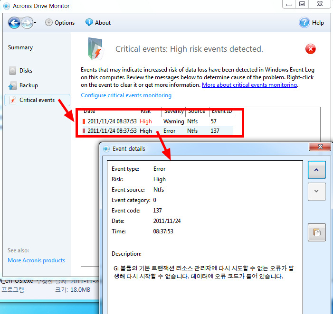This screenshot has width=333, height=314.
Task: Click the forward navigation arrow button
Action: coord(27,22)
